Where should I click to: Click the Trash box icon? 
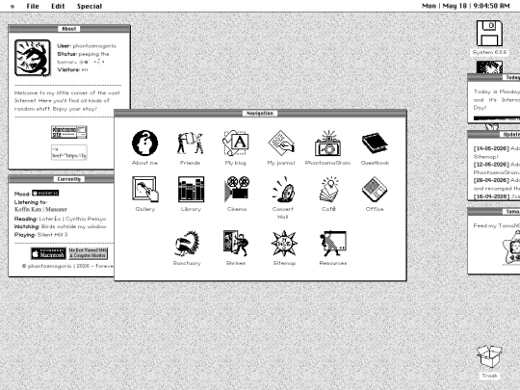tap(489, 356)
